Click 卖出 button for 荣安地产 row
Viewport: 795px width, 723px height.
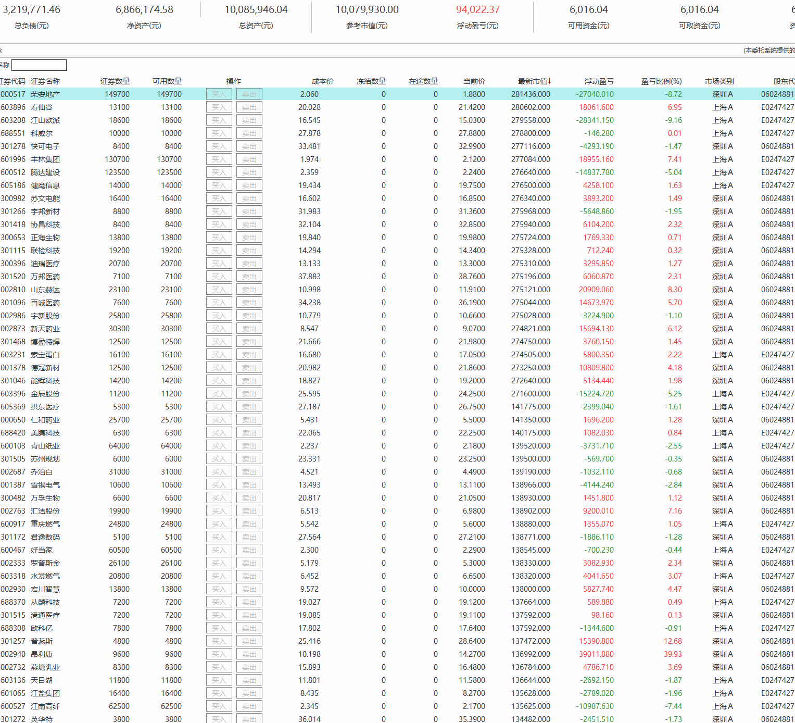(249, 94)
